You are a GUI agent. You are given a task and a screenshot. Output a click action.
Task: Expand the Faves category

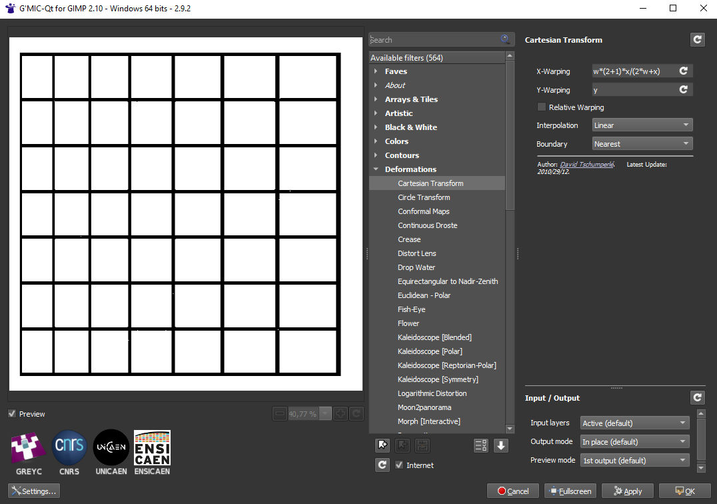coord(375,71)
